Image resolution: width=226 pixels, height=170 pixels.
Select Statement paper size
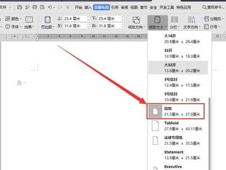178,155
